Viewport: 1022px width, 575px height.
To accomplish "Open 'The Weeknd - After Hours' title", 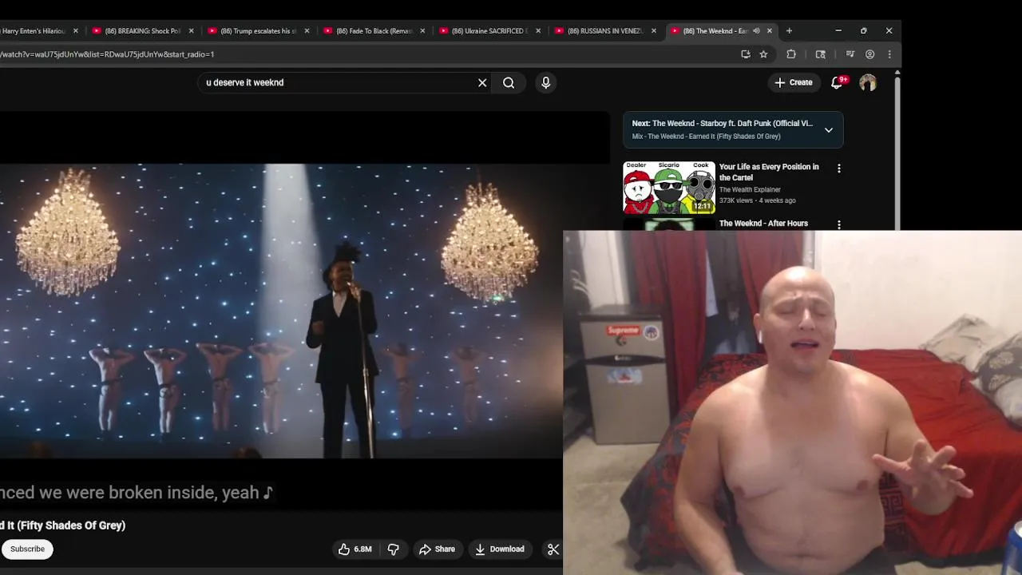I will click(763, 224).
